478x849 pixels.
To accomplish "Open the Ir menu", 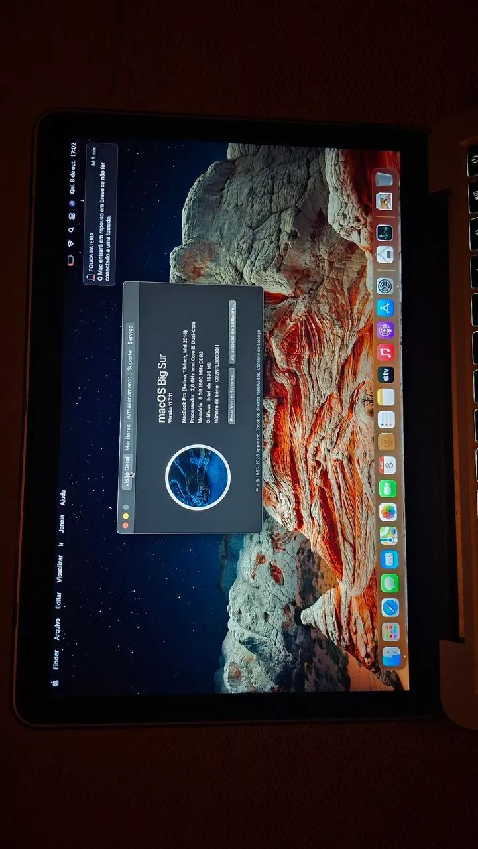I will (60, 543).
